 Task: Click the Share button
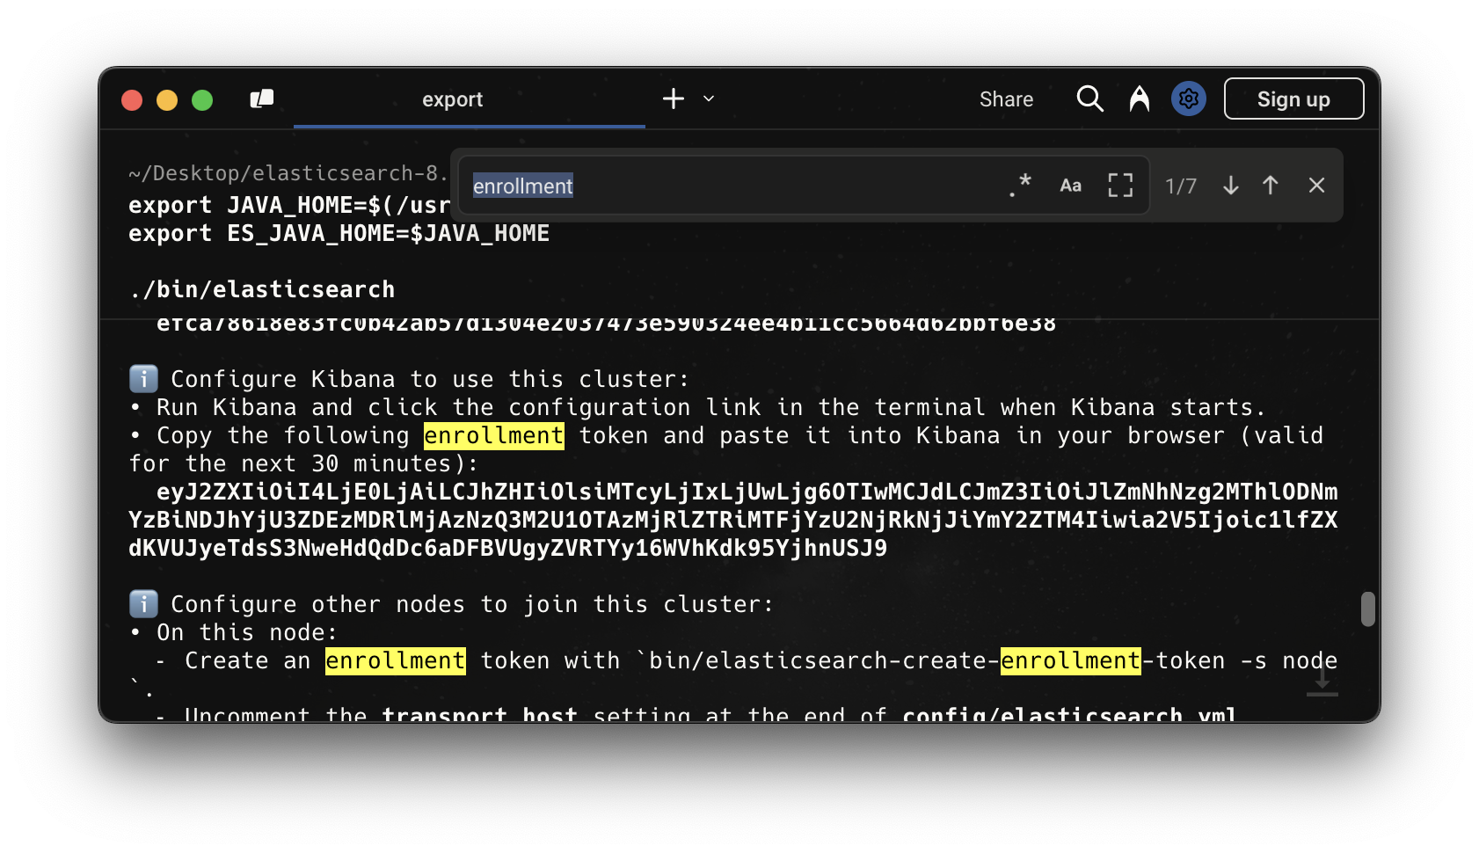point(1006,99)
